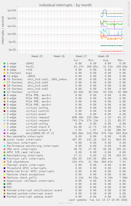Image resolution: width=131 pixels, height=206 pixels.
Task: Click the Rescheduling interrupts legend label
Action: tap(25, 155)
